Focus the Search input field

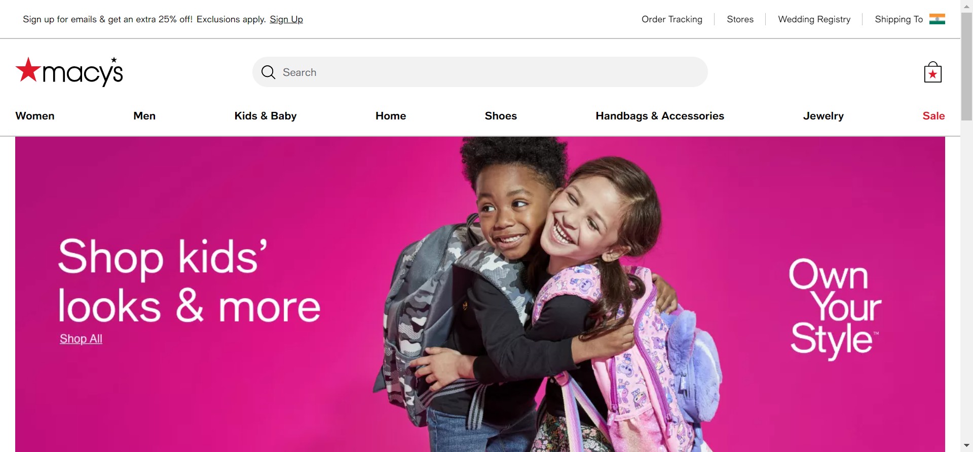tap(480, 72)
